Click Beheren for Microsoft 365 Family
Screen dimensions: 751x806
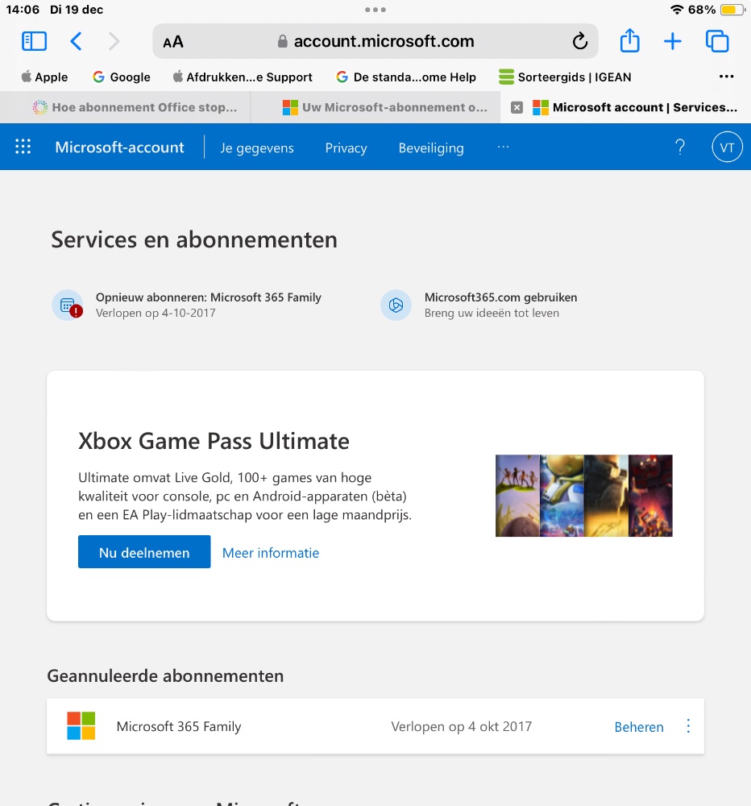(639, 727)
